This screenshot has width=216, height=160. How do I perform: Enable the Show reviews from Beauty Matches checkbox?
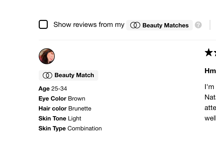pyautogui.click(x=43, y=25)
